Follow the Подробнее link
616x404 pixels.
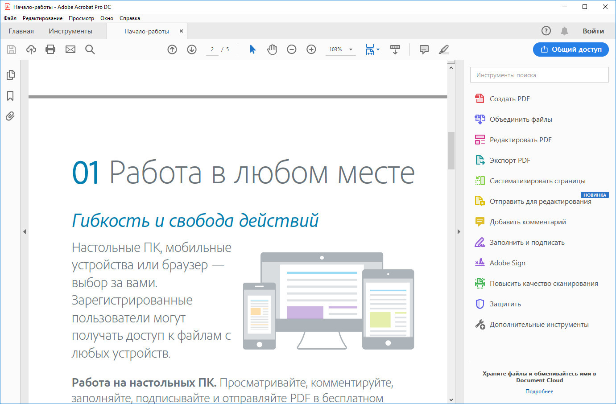click(539, 392)
